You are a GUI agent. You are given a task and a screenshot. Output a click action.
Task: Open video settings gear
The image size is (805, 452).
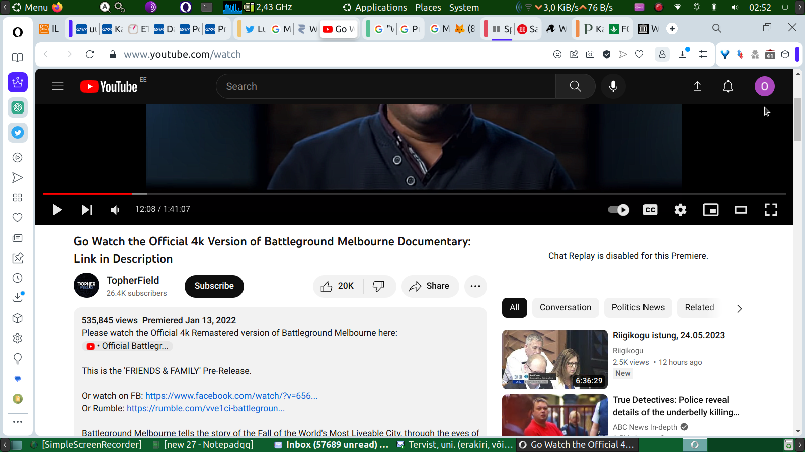pos(680,210)
